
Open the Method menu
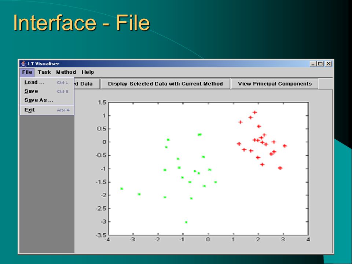point(66,72)
